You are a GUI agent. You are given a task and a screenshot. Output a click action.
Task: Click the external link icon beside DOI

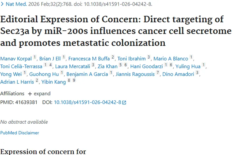pyautogui.click(x=124, y=102)
